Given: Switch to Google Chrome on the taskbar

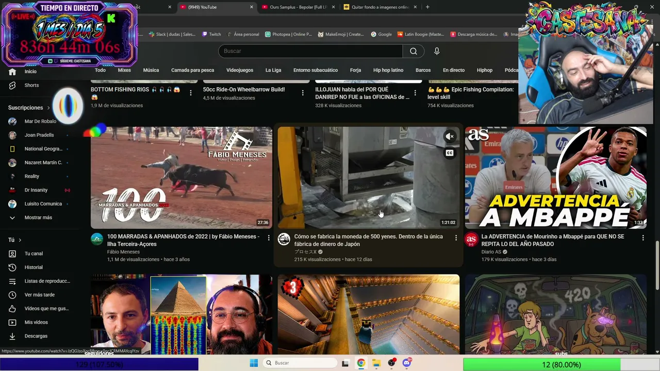Looking at the screenshot, I should point(361,363).
